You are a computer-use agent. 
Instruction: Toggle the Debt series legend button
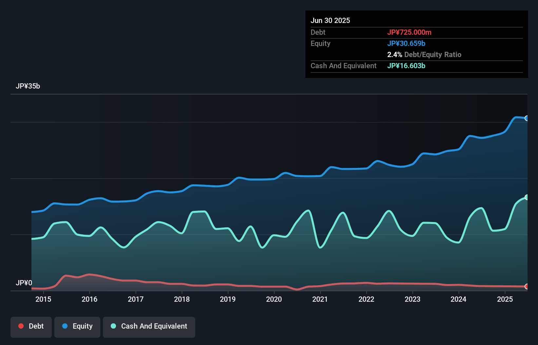[x=31, y=326]
